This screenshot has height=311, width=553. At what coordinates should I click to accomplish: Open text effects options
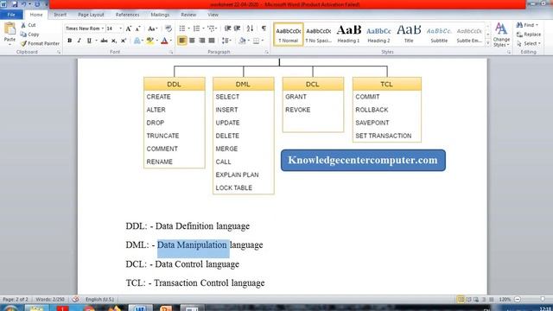pyautogui.click(x=137, y=41)
